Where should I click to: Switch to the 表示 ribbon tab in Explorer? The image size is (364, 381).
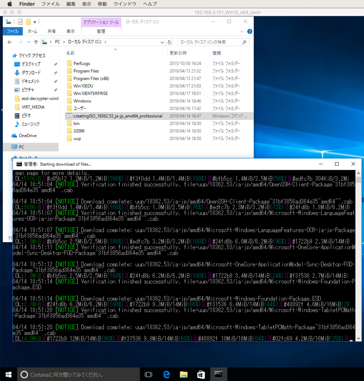(x=70, y=31)
